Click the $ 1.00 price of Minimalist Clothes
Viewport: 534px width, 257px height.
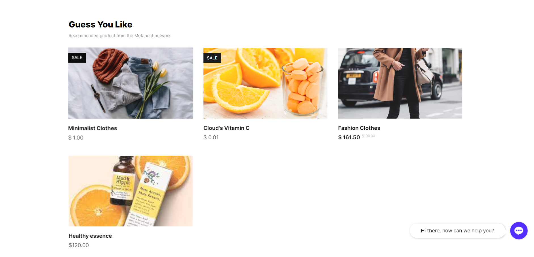click(x=76, y=138)
